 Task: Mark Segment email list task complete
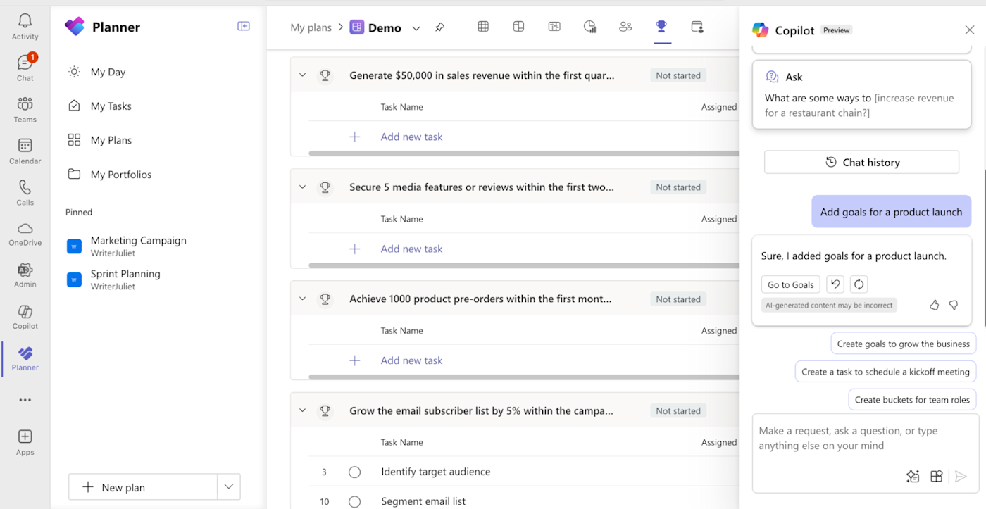[x=355, y=501]
